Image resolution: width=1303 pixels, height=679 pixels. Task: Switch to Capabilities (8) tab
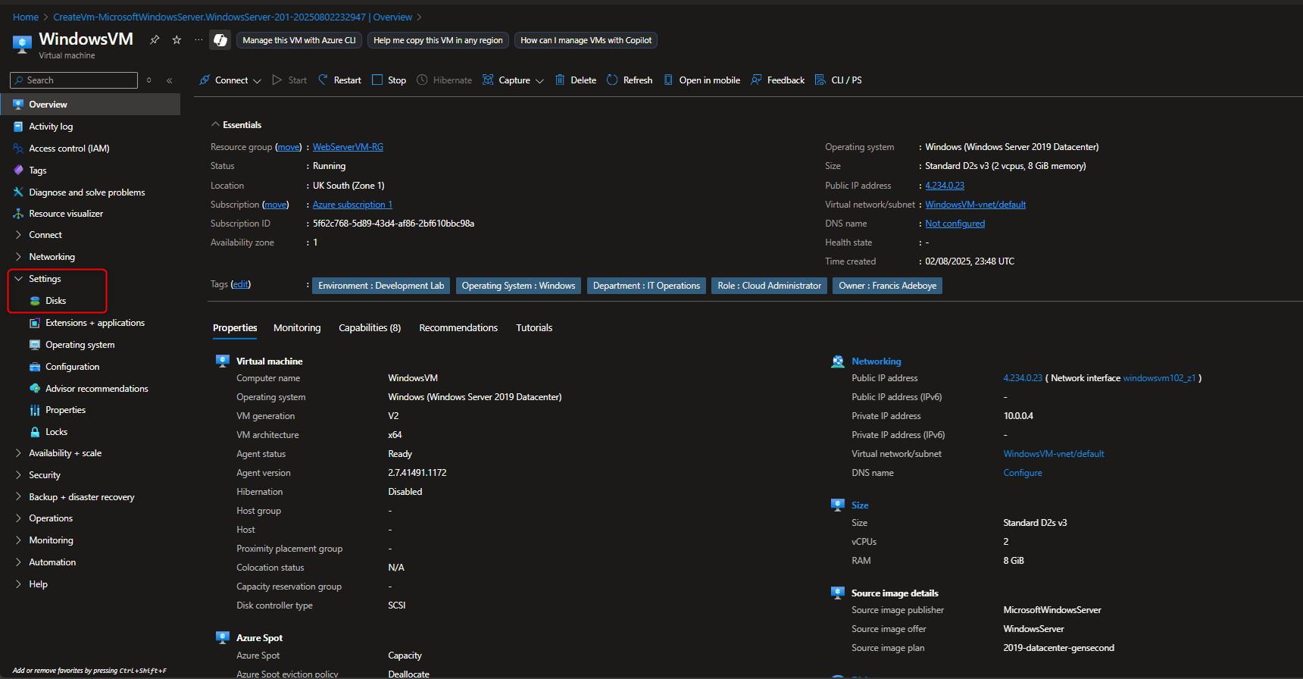point(370,328)
